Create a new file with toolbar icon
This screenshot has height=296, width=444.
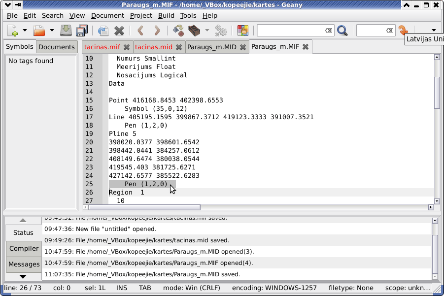[13, 30]
